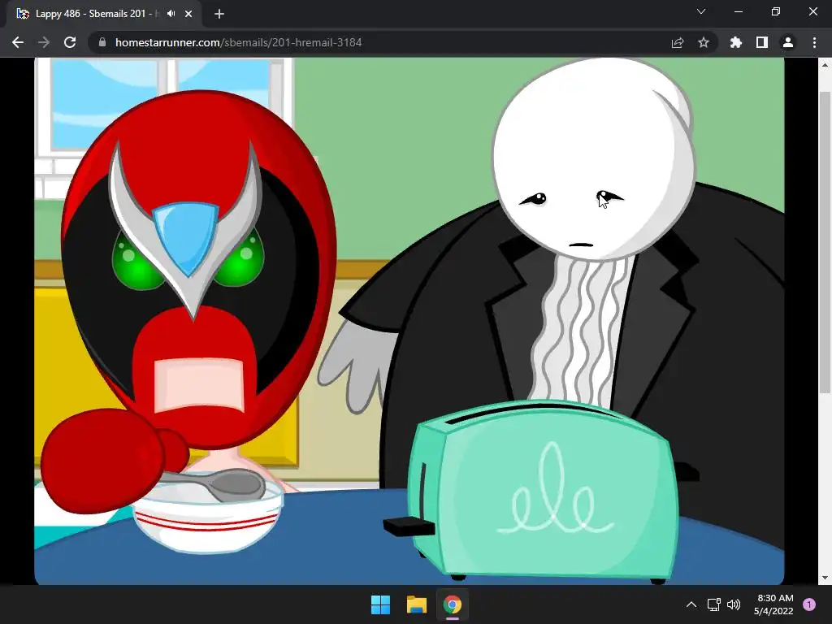Open volume control in system tray
Screen dimensions: 832x624
[734, 604]
